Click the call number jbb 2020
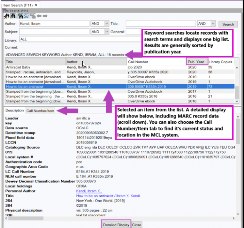Image resolution: width=244 pixels, height=228 pixels. click(135, 67)
